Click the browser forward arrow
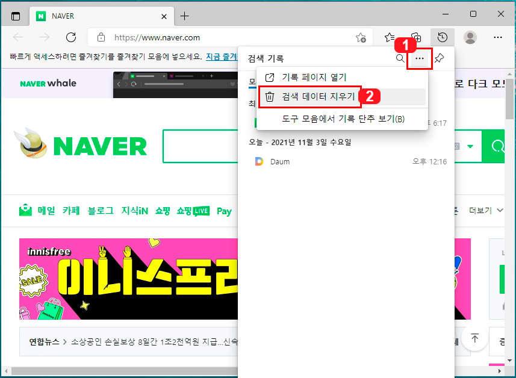 (45, 37)
